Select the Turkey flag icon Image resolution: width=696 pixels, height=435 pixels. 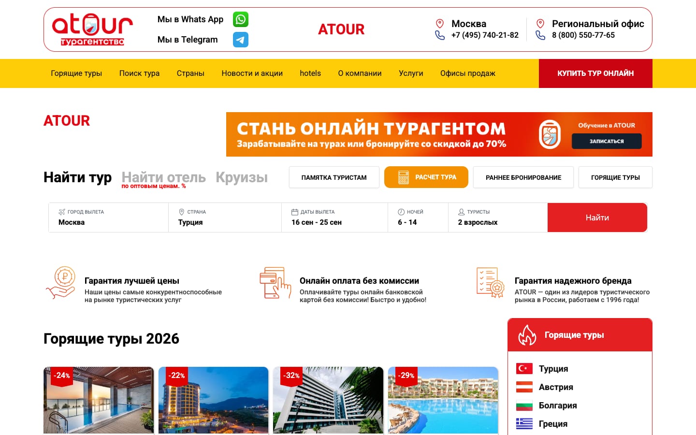click(524, 369)
